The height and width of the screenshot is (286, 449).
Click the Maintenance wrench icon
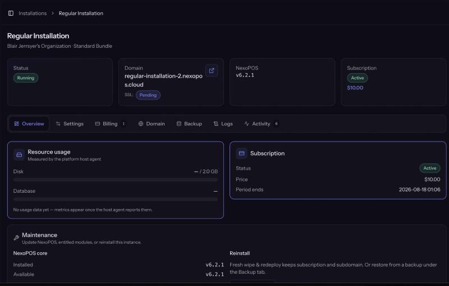(16, 238)
